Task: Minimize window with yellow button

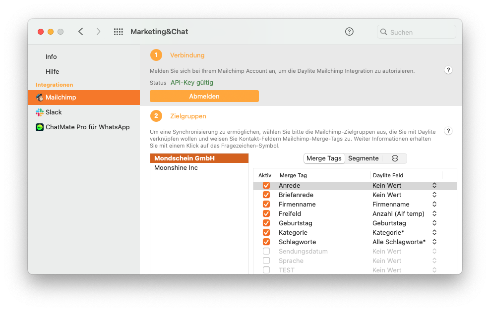Action: coord(51,32)
